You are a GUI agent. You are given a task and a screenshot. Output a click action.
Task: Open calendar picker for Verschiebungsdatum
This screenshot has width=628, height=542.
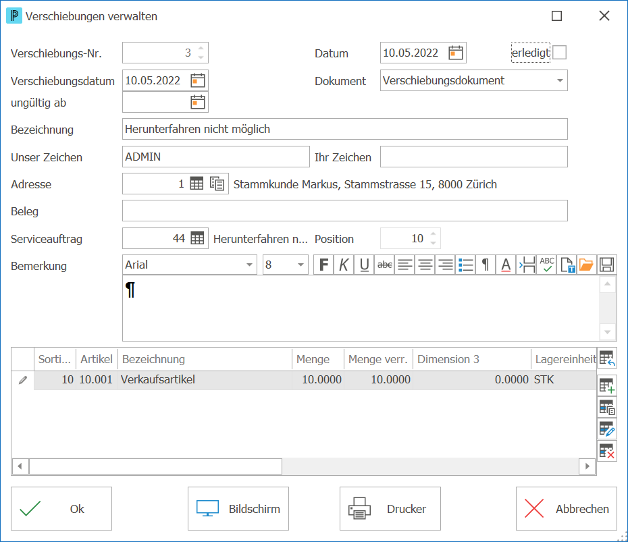coord(198,80)
